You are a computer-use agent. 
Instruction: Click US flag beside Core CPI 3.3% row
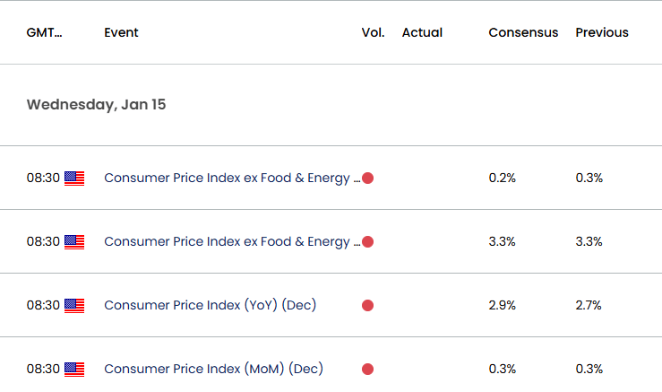74,242
